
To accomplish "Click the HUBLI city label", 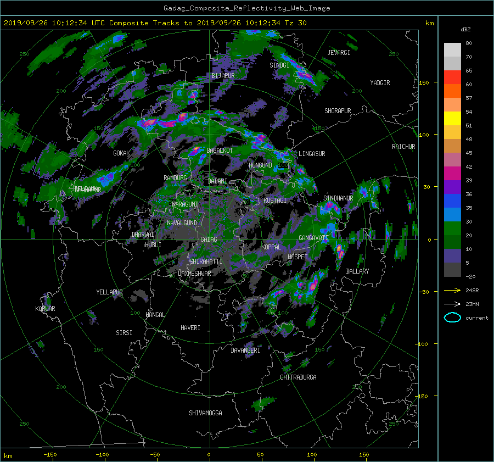I will pos(153,245).
